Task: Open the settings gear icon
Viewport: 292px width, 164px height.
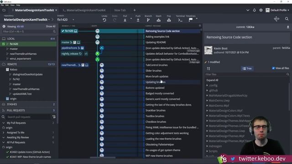Action: (x=261, y=10)
